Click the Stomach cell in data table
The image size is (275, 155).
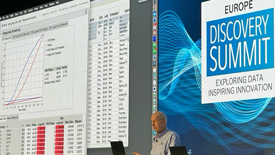[122, 131]
